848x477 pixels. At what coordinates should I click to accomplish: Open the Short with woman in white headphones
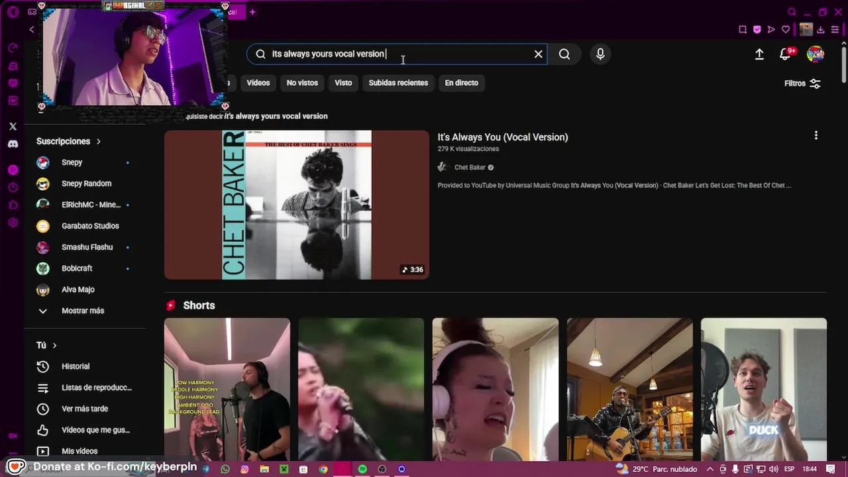click(x=496, y=390)
